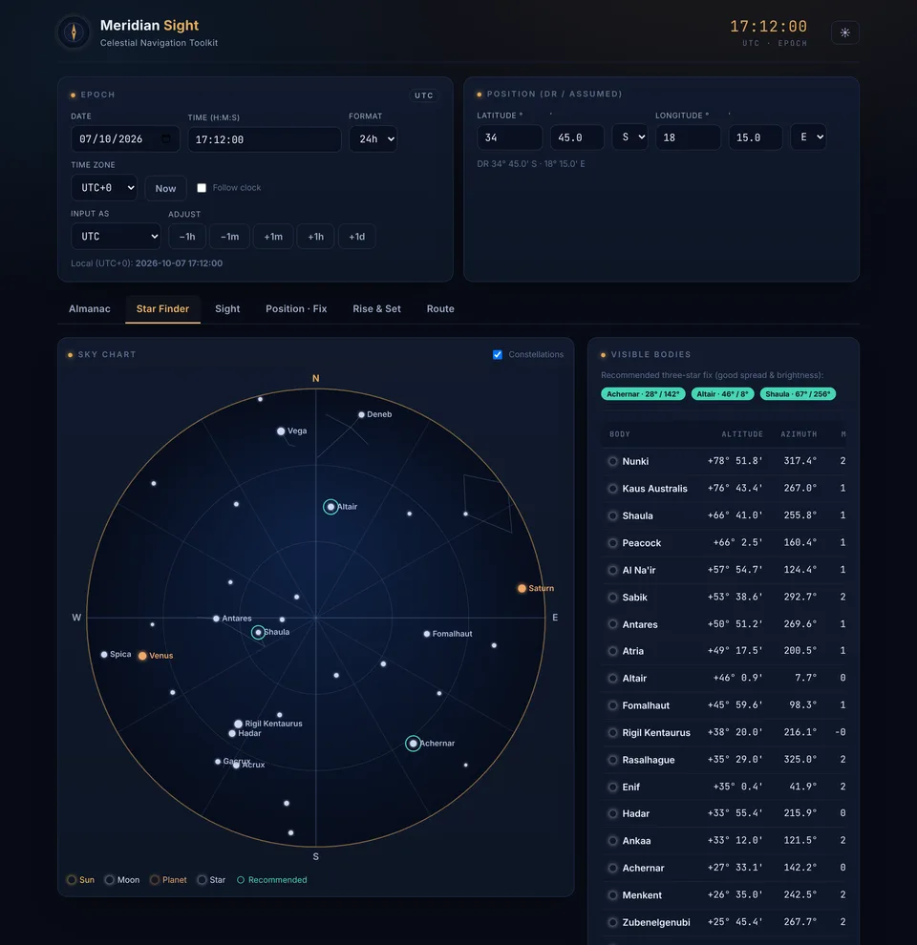Select the Hadar star marker on chart
Screen dimensions: 917x945
coord(232,733)
